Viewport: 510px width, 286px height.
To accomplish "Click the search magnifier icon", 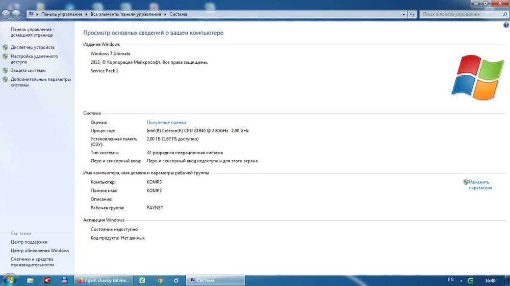I will click(x=504, y=14).
